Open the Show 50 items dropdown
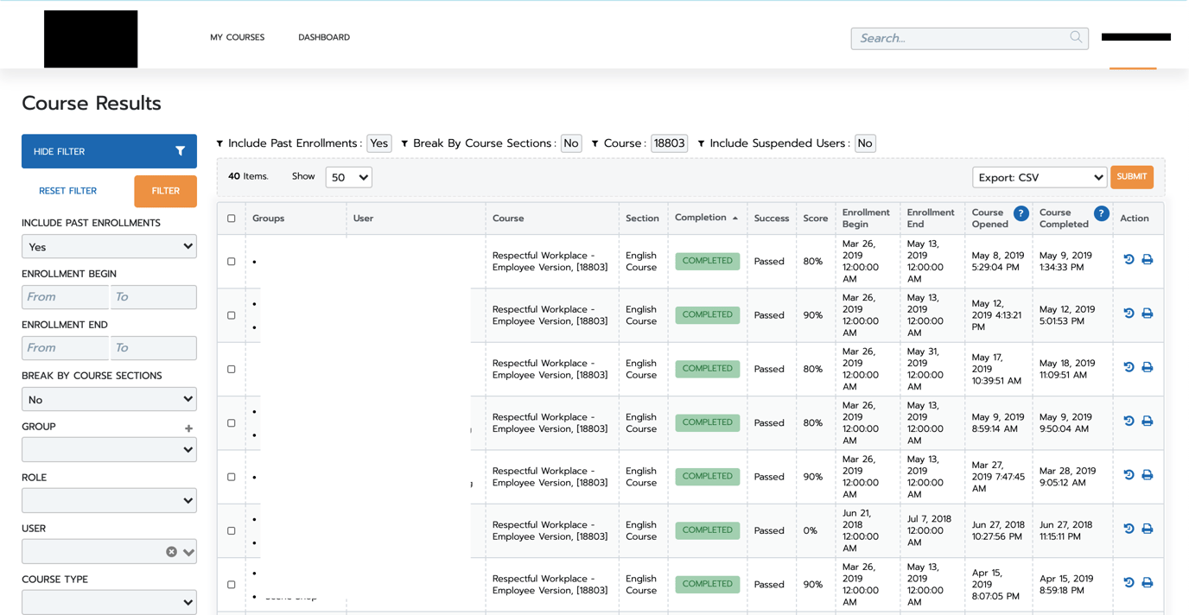 (x=348, y=177)
